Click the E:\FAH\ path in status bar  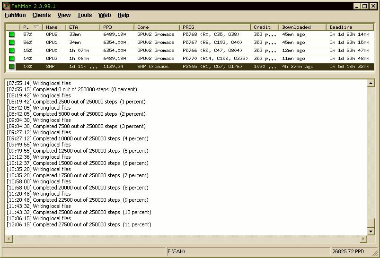point(176,251)
